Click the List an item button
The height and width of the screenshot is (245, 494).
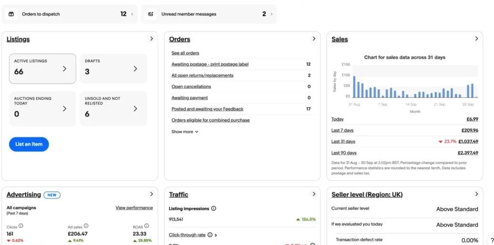28,144
